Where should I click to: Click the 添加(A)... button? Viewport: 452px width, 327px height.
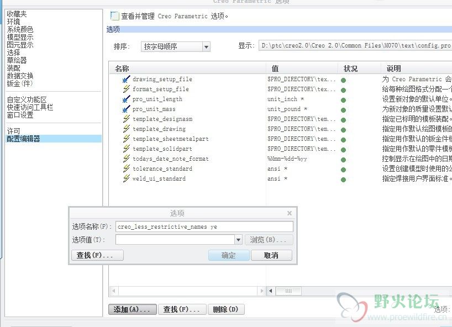click(132, 309)
